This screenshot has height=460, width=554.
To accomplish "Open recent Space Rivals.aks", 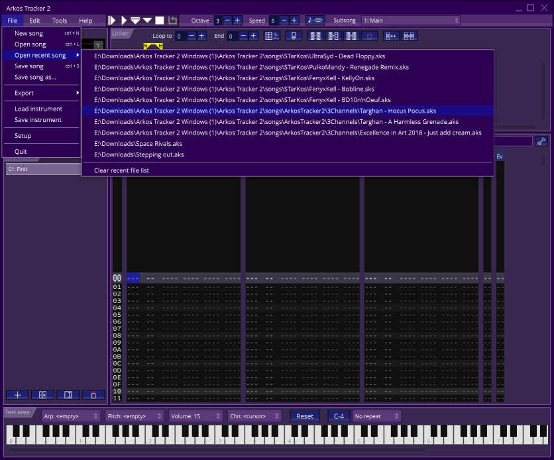I will [288, 144].
